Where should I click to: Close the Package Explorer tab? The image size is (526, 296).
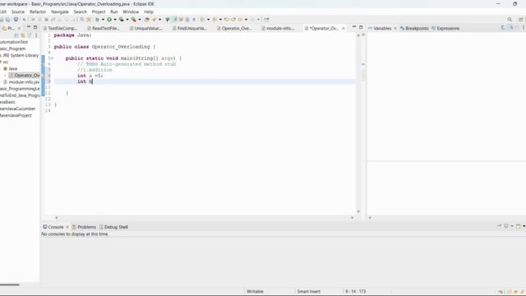(19, 29)
